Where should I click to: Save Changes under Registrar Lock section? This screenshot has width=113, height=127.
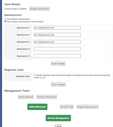click(x=58, y=85)
